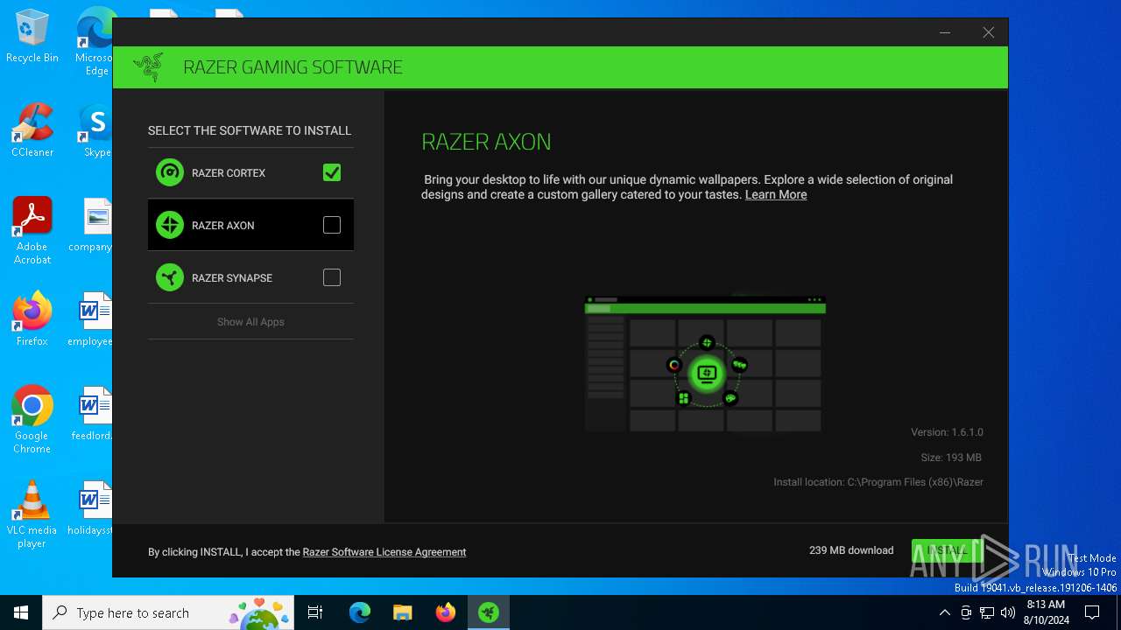Uncheck the Razer Cortex checkbox
The image size is (1121, 630).
332,172
